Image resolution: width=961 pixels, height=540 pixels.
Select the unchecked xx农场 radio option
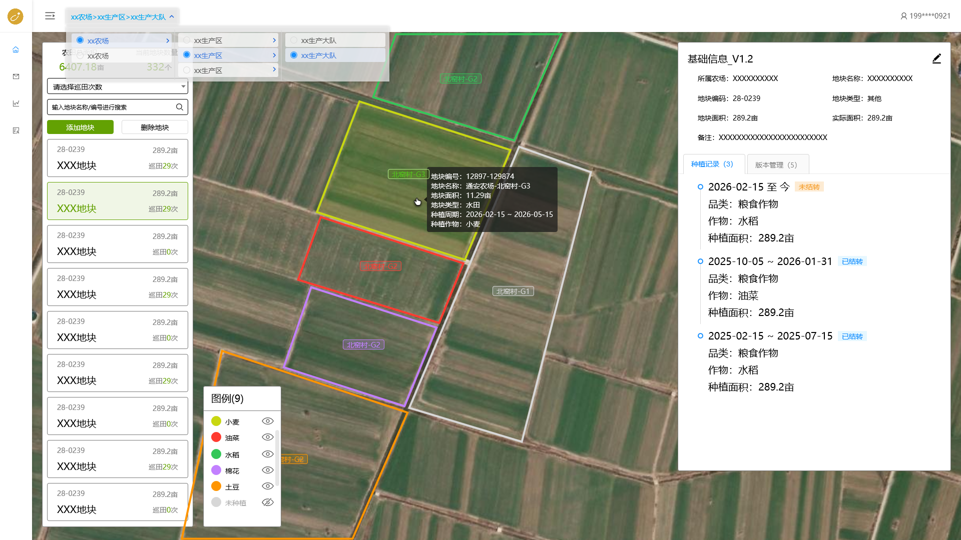(80, 55)
